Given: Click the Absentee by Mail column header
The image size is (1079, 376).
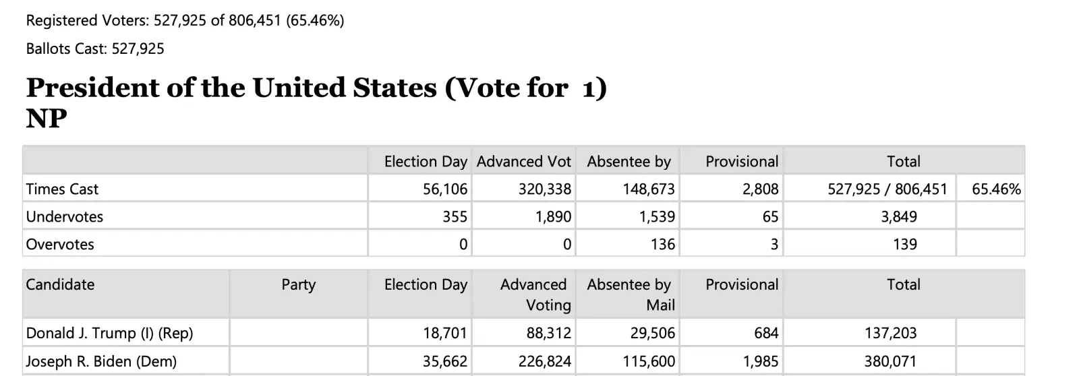Looking at the screenshot, I should [631, 294].
